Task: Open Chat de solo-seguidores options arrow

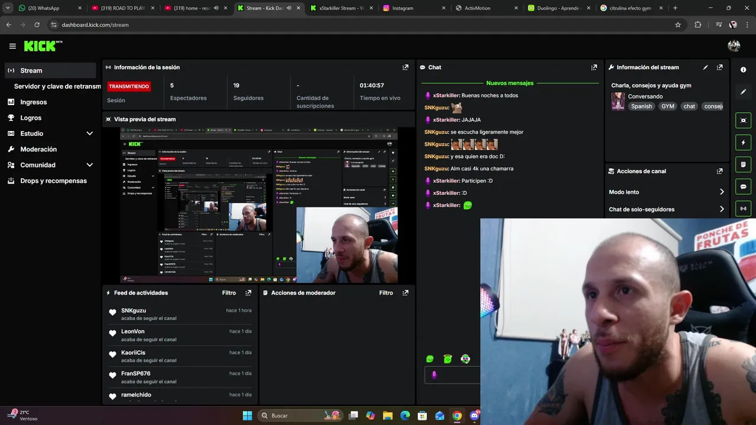Action: click(722, 209)
